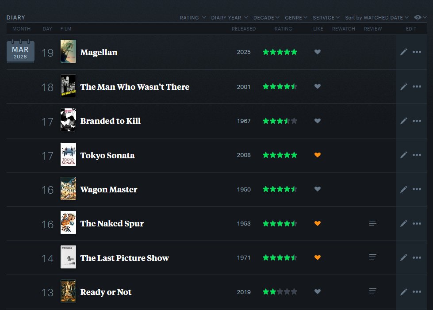Edit the Branded to Kill diary entry

pyautogui.click(x=403, y=121)
